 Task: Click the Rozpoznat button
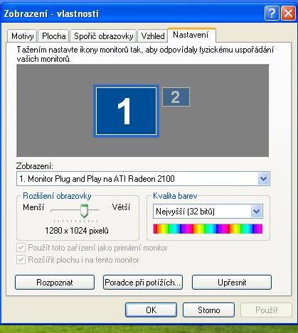click(x=55, y=283)
